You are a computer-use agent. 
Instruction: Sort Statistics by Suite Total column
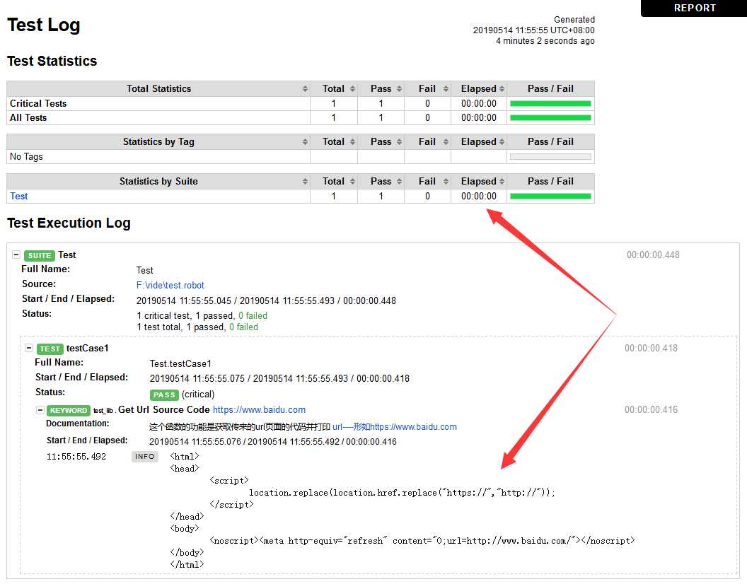pyautogui.click(x=352, y=182)
